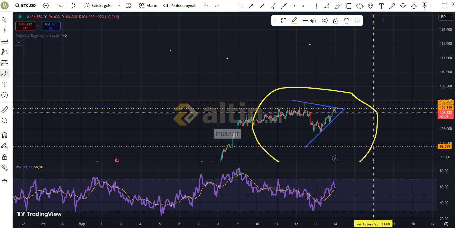Click the 104.332 SAT sell button

[x=25, y=26]
